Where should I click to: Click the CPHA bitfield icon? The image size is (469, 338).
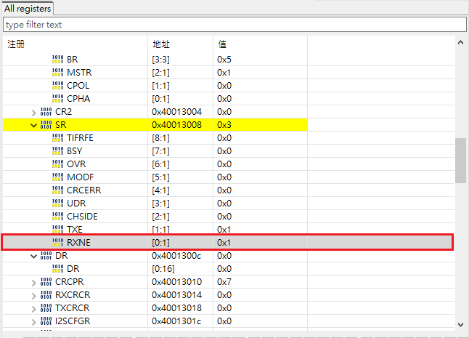coord(58,99)
